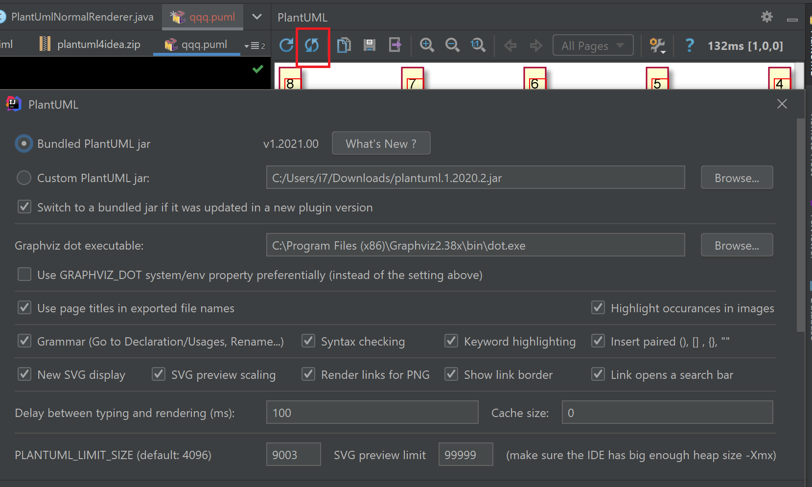Open PlantUML help with question mark icon
812x487 pixels.
690,46
